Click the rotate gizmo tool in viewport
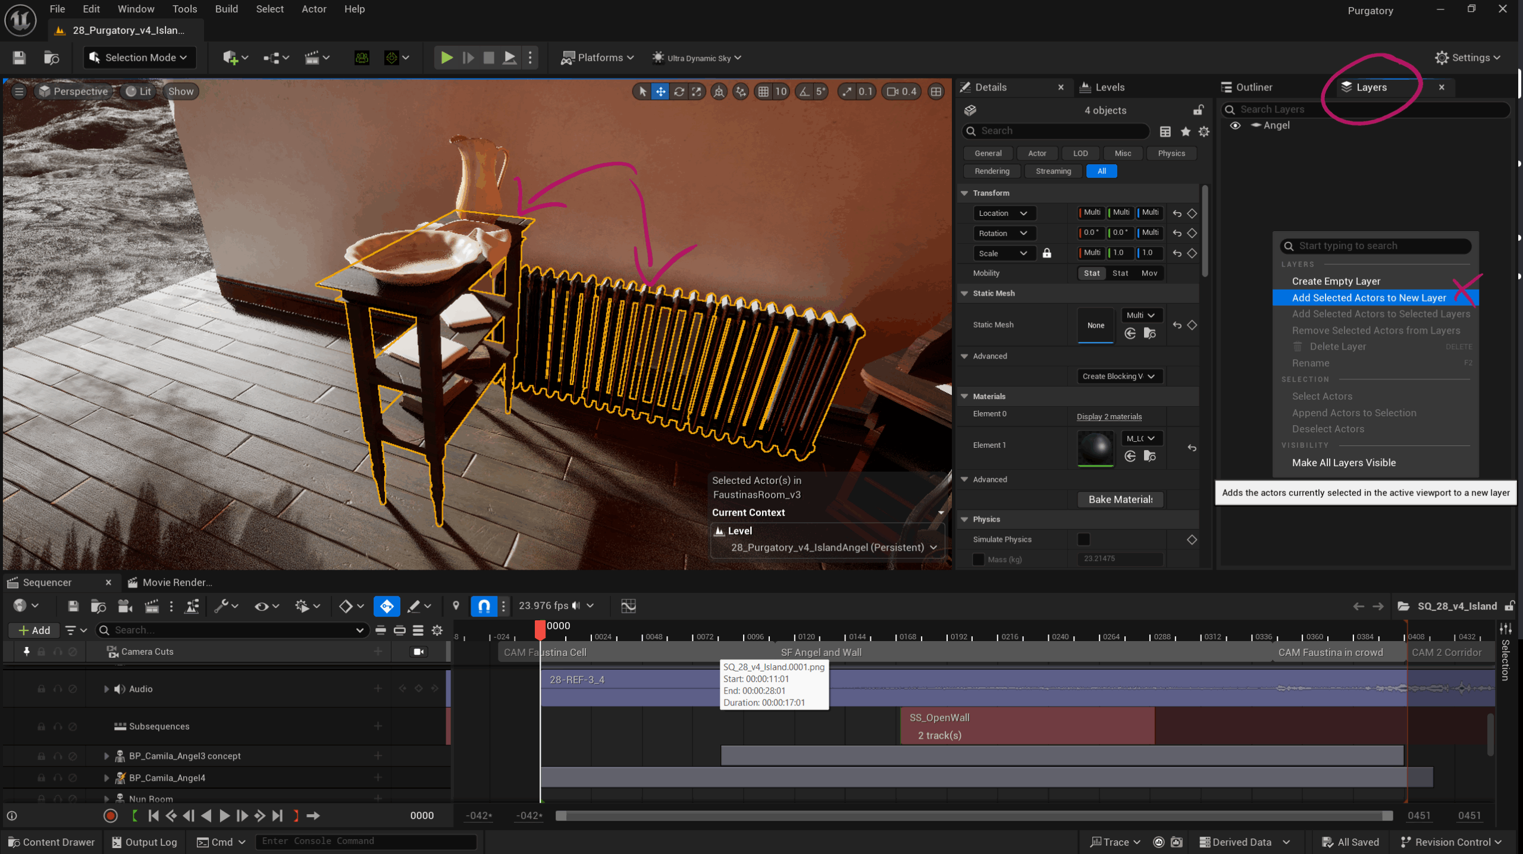This screenshot has width=1523, height=854. 679,92
